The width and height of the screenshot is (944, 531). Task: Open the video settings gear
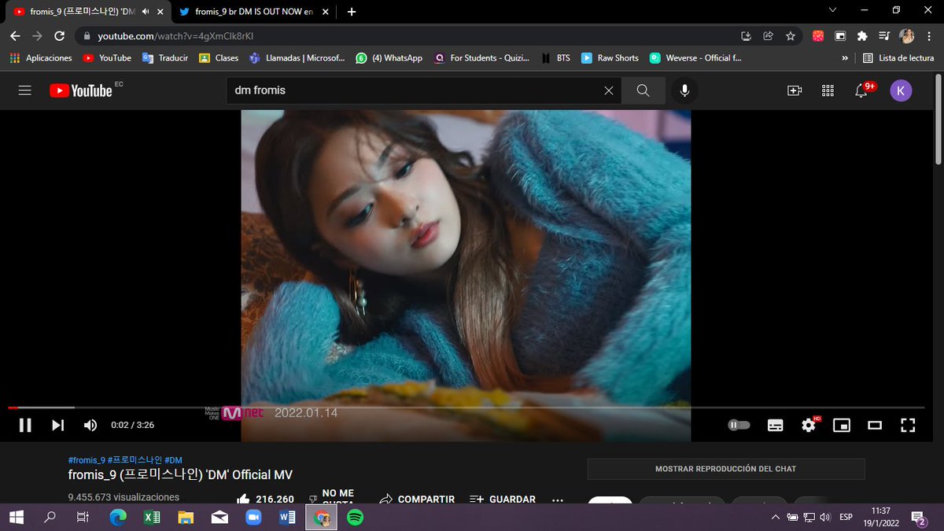[809, 425]
